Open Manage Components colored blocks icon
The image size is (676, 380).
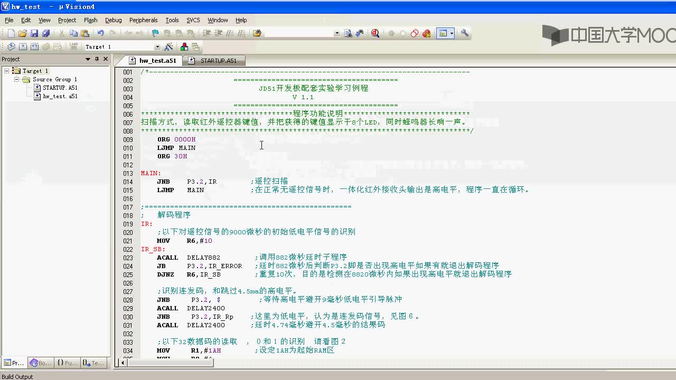(184, 47)
